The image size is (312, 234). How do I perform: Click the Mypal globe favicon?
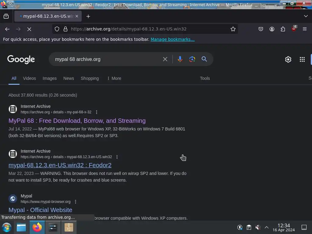pos(13,199)
